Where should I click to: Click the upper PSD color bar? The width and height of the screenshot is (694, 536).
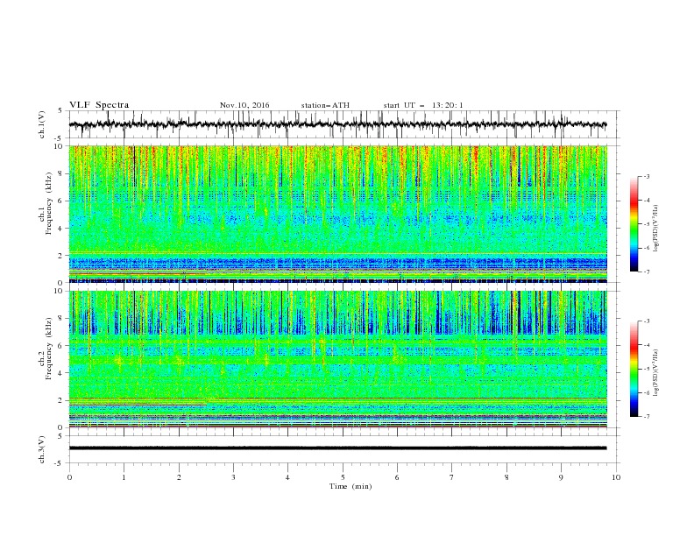click(634, 224)
